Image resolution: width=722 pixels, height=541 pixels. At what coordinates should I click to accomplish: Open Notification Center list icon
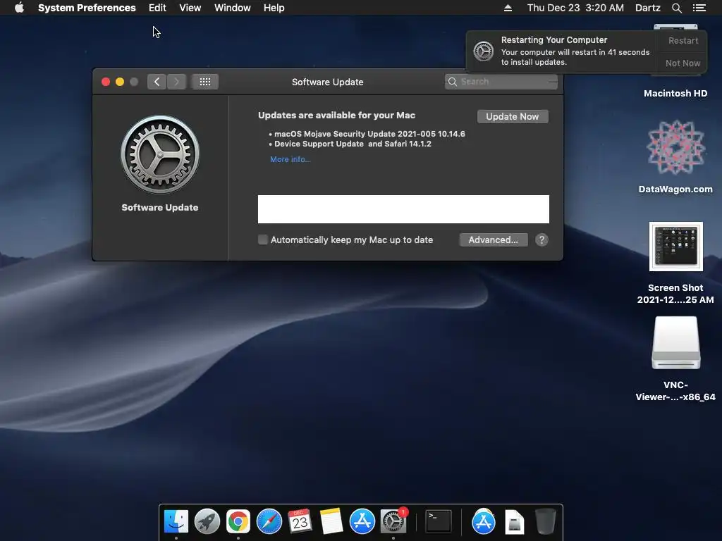click(699, 8)
